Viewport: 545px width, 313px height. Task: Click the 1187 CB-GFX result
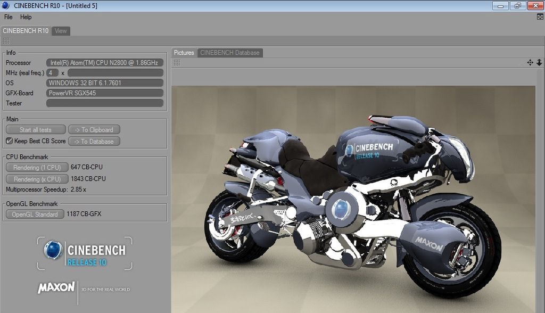tap(84, 214)
